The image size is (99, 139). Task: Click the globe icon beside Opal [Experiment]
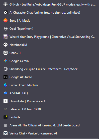point(6,29)
